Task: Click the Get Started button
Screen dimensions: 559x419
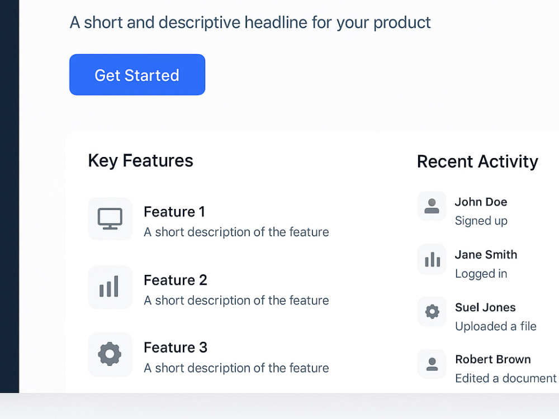Action: click(138, 75)
